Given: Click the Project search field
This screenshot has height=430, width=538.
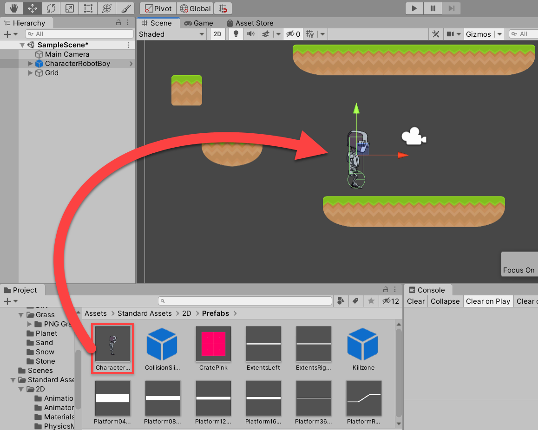Looking at the screenshot, I should [x=245, y=301].
